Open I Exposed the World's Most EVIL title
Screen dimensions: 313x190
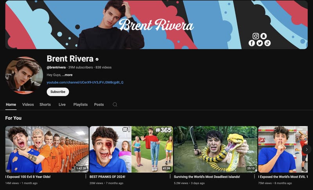point(283,177)
